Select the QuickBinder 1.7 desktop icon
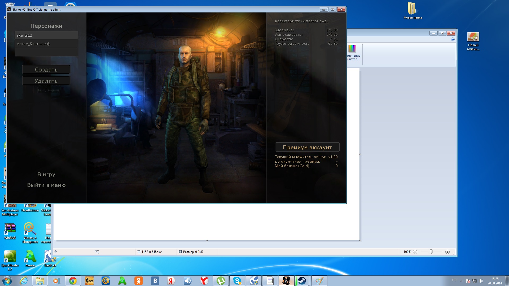 (x=10, y=260)
